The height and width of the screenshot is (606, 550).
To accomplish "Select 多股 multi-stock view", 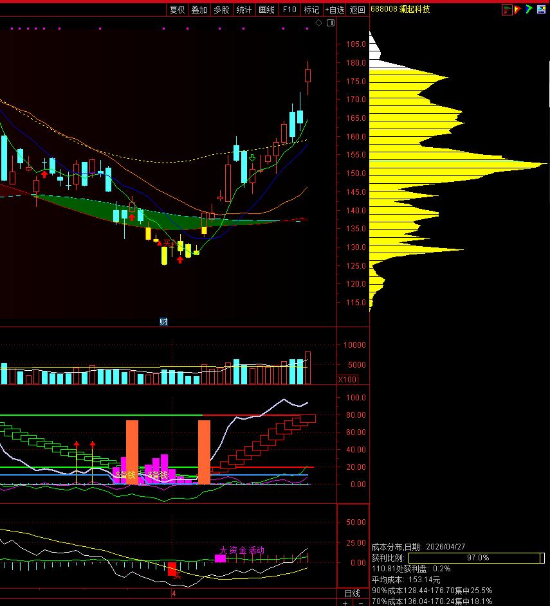I will tap(222, 10).
